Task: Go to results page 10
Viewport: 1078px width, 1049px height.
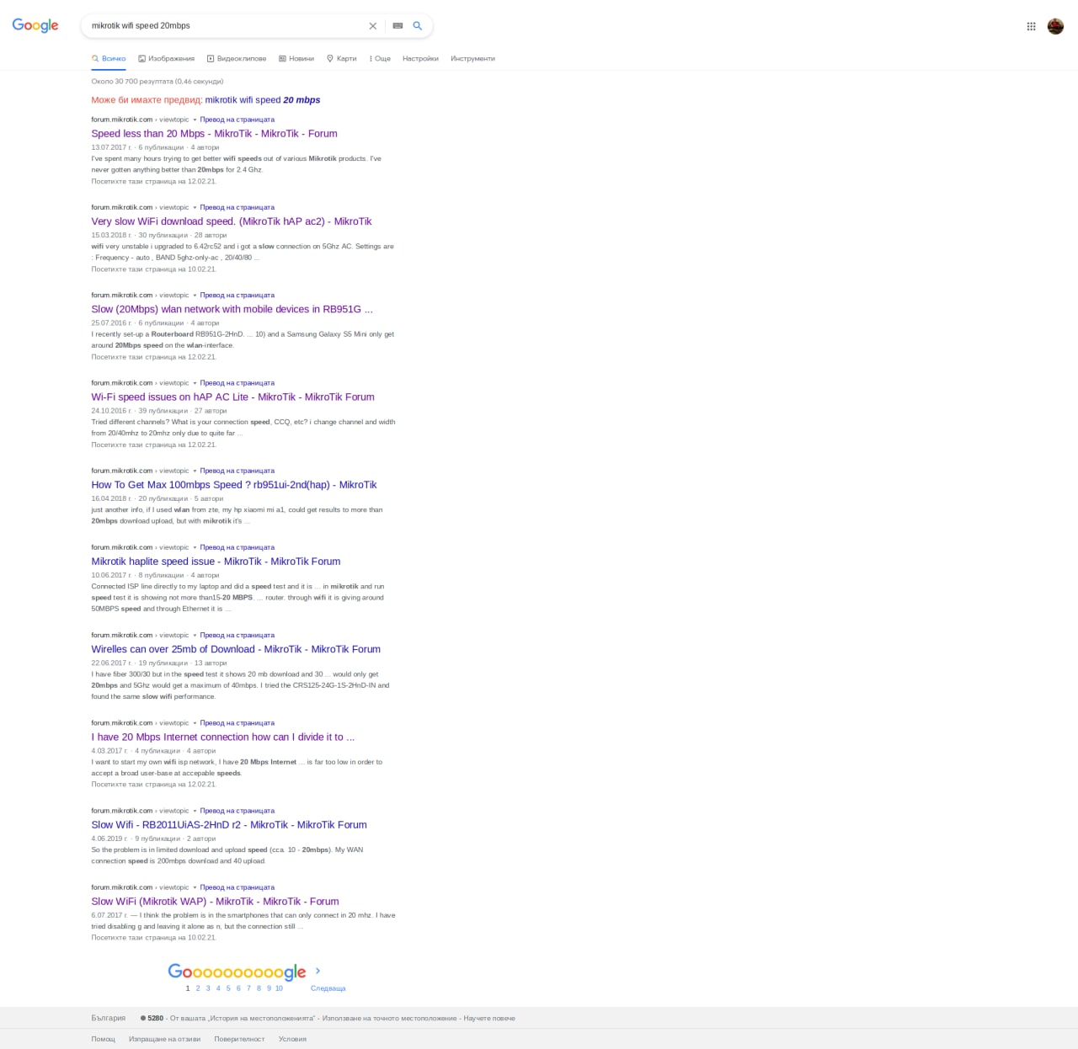Action: tap(279, 988)
